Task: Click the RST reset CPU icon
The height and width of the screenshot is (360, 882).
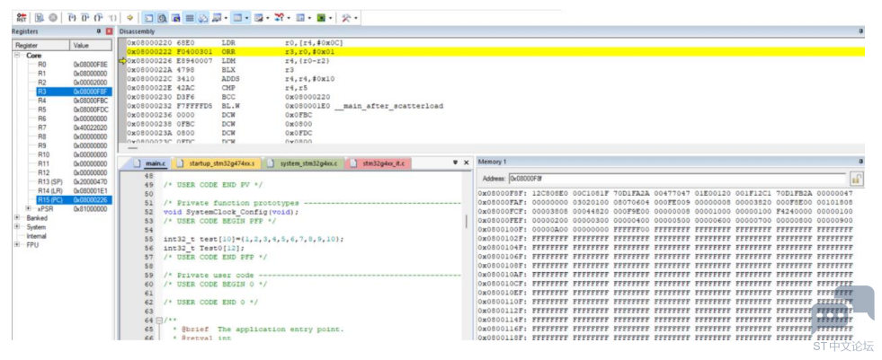Action: [22, 18]
